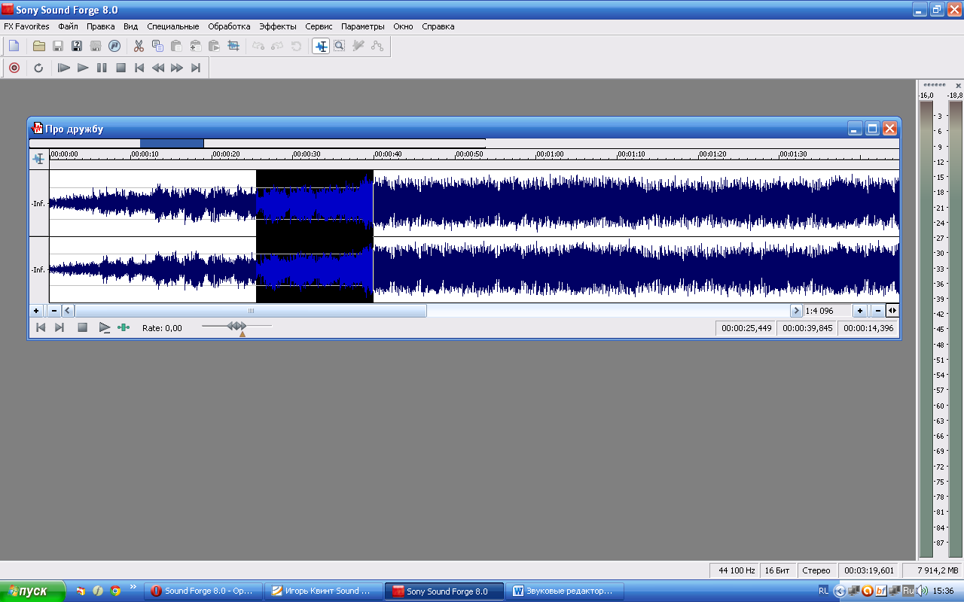Open the Параметры menu
The width and height of the screenshot is (964, 602).
362,26
